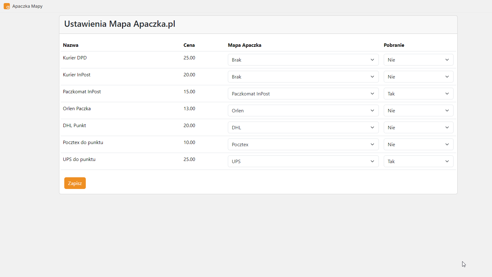Screen dimensions: 492x277
Task: Open Pobranie dropdown for UPS do punktu
Action: [419, 161]
